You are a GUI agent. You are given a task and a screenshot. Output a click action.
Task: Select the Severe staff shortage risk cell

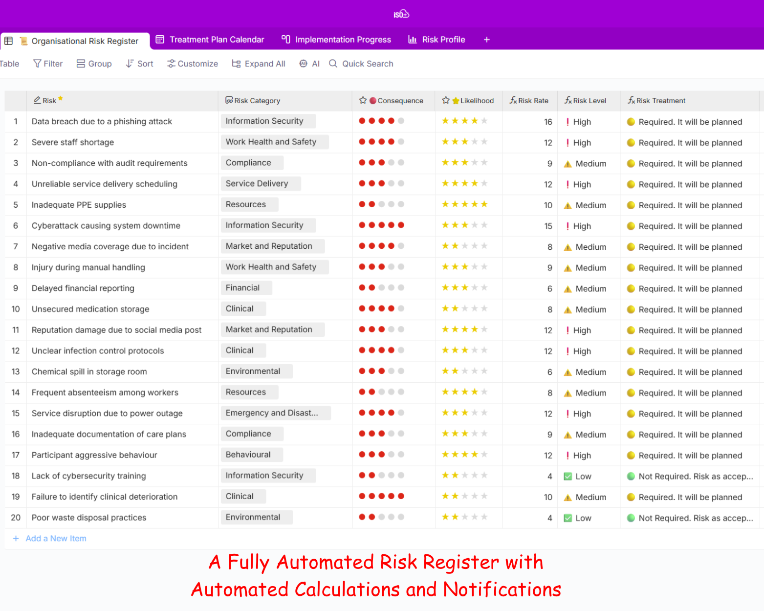[x=73, y=142]
